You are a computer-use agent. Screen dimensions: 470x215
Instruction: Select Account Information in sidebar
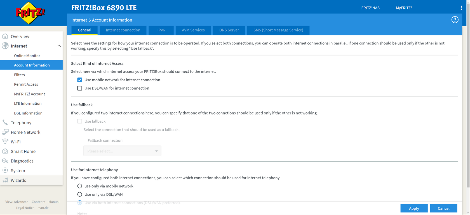pyautogui.click(x=31, y=65)
